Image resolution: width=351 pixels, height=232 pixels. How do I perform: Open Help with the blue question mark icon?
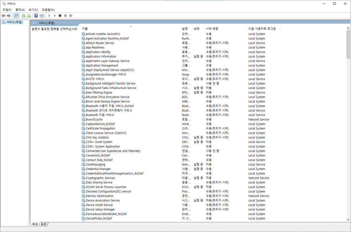coord(36,16)
